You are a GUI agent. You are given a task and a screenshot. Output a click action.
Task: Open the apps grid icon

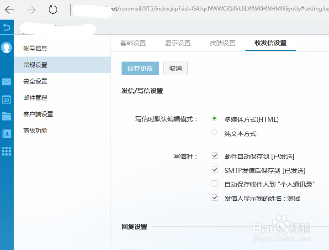[x=6, y=151]
